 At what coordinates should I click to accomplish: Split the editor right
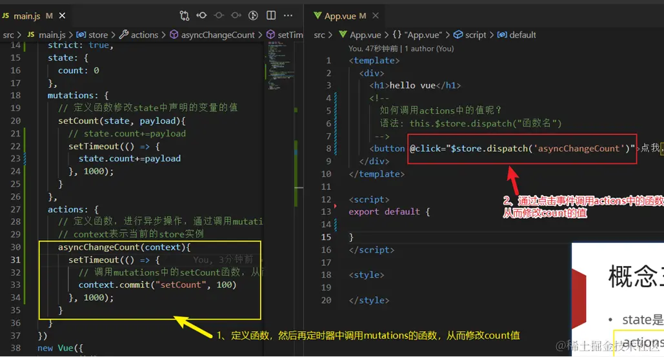[271, 15]
